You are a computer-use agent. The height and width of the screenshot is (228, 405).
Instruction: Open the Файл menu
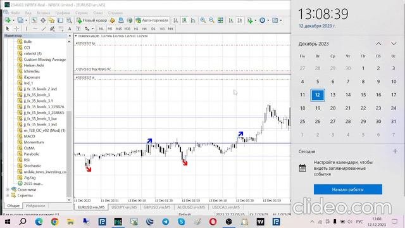point(15,13)
